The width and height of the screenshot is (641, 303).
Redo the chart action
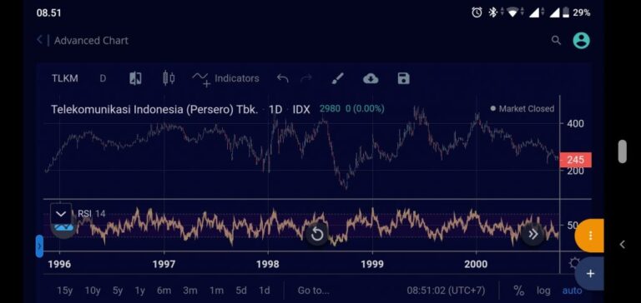coord(306,78)
